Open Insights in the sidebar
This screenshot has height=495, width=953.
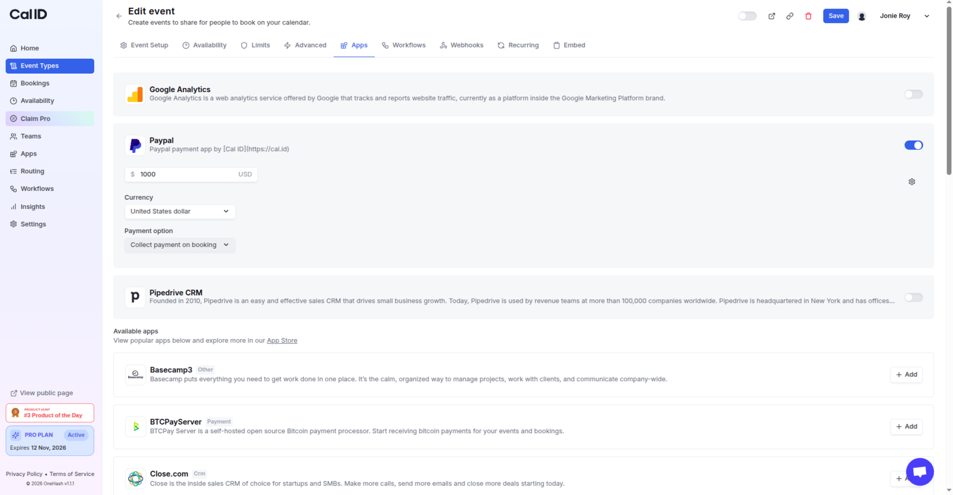point(50,206)
